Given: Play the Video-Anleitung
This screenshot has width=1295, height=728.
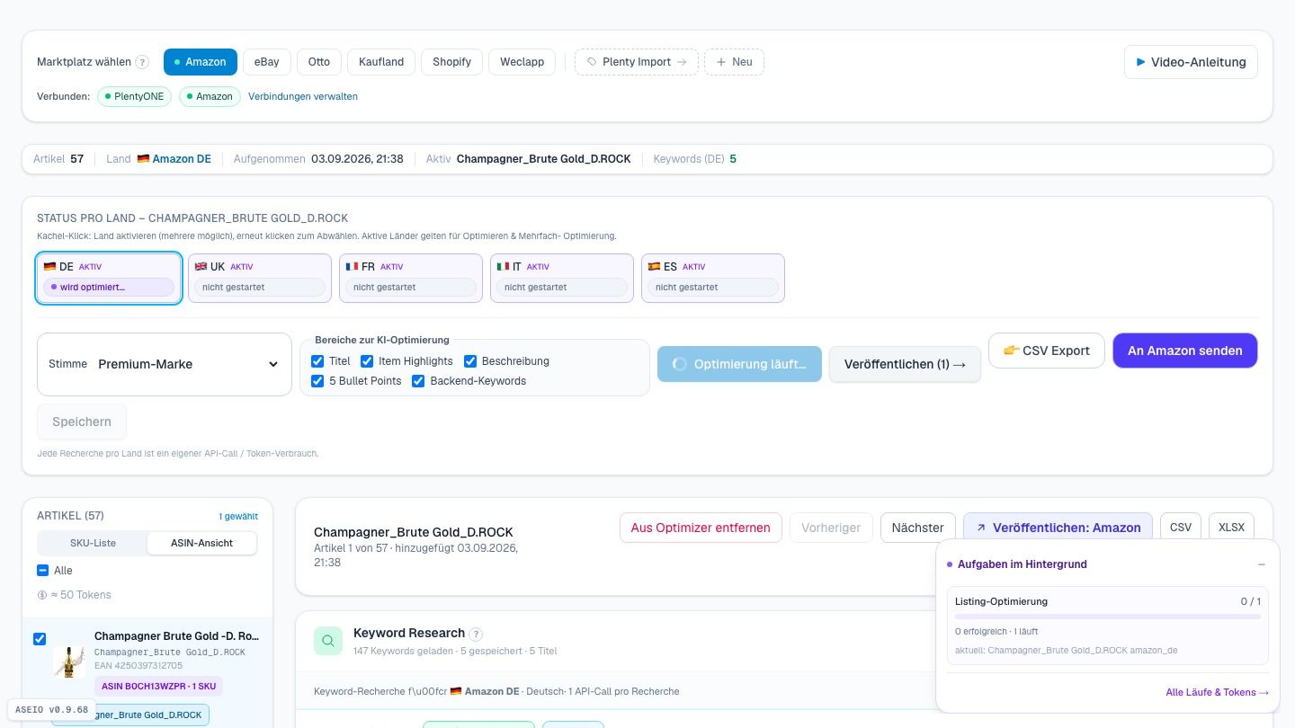Looking at the screenshot, I should [1191, 62].
